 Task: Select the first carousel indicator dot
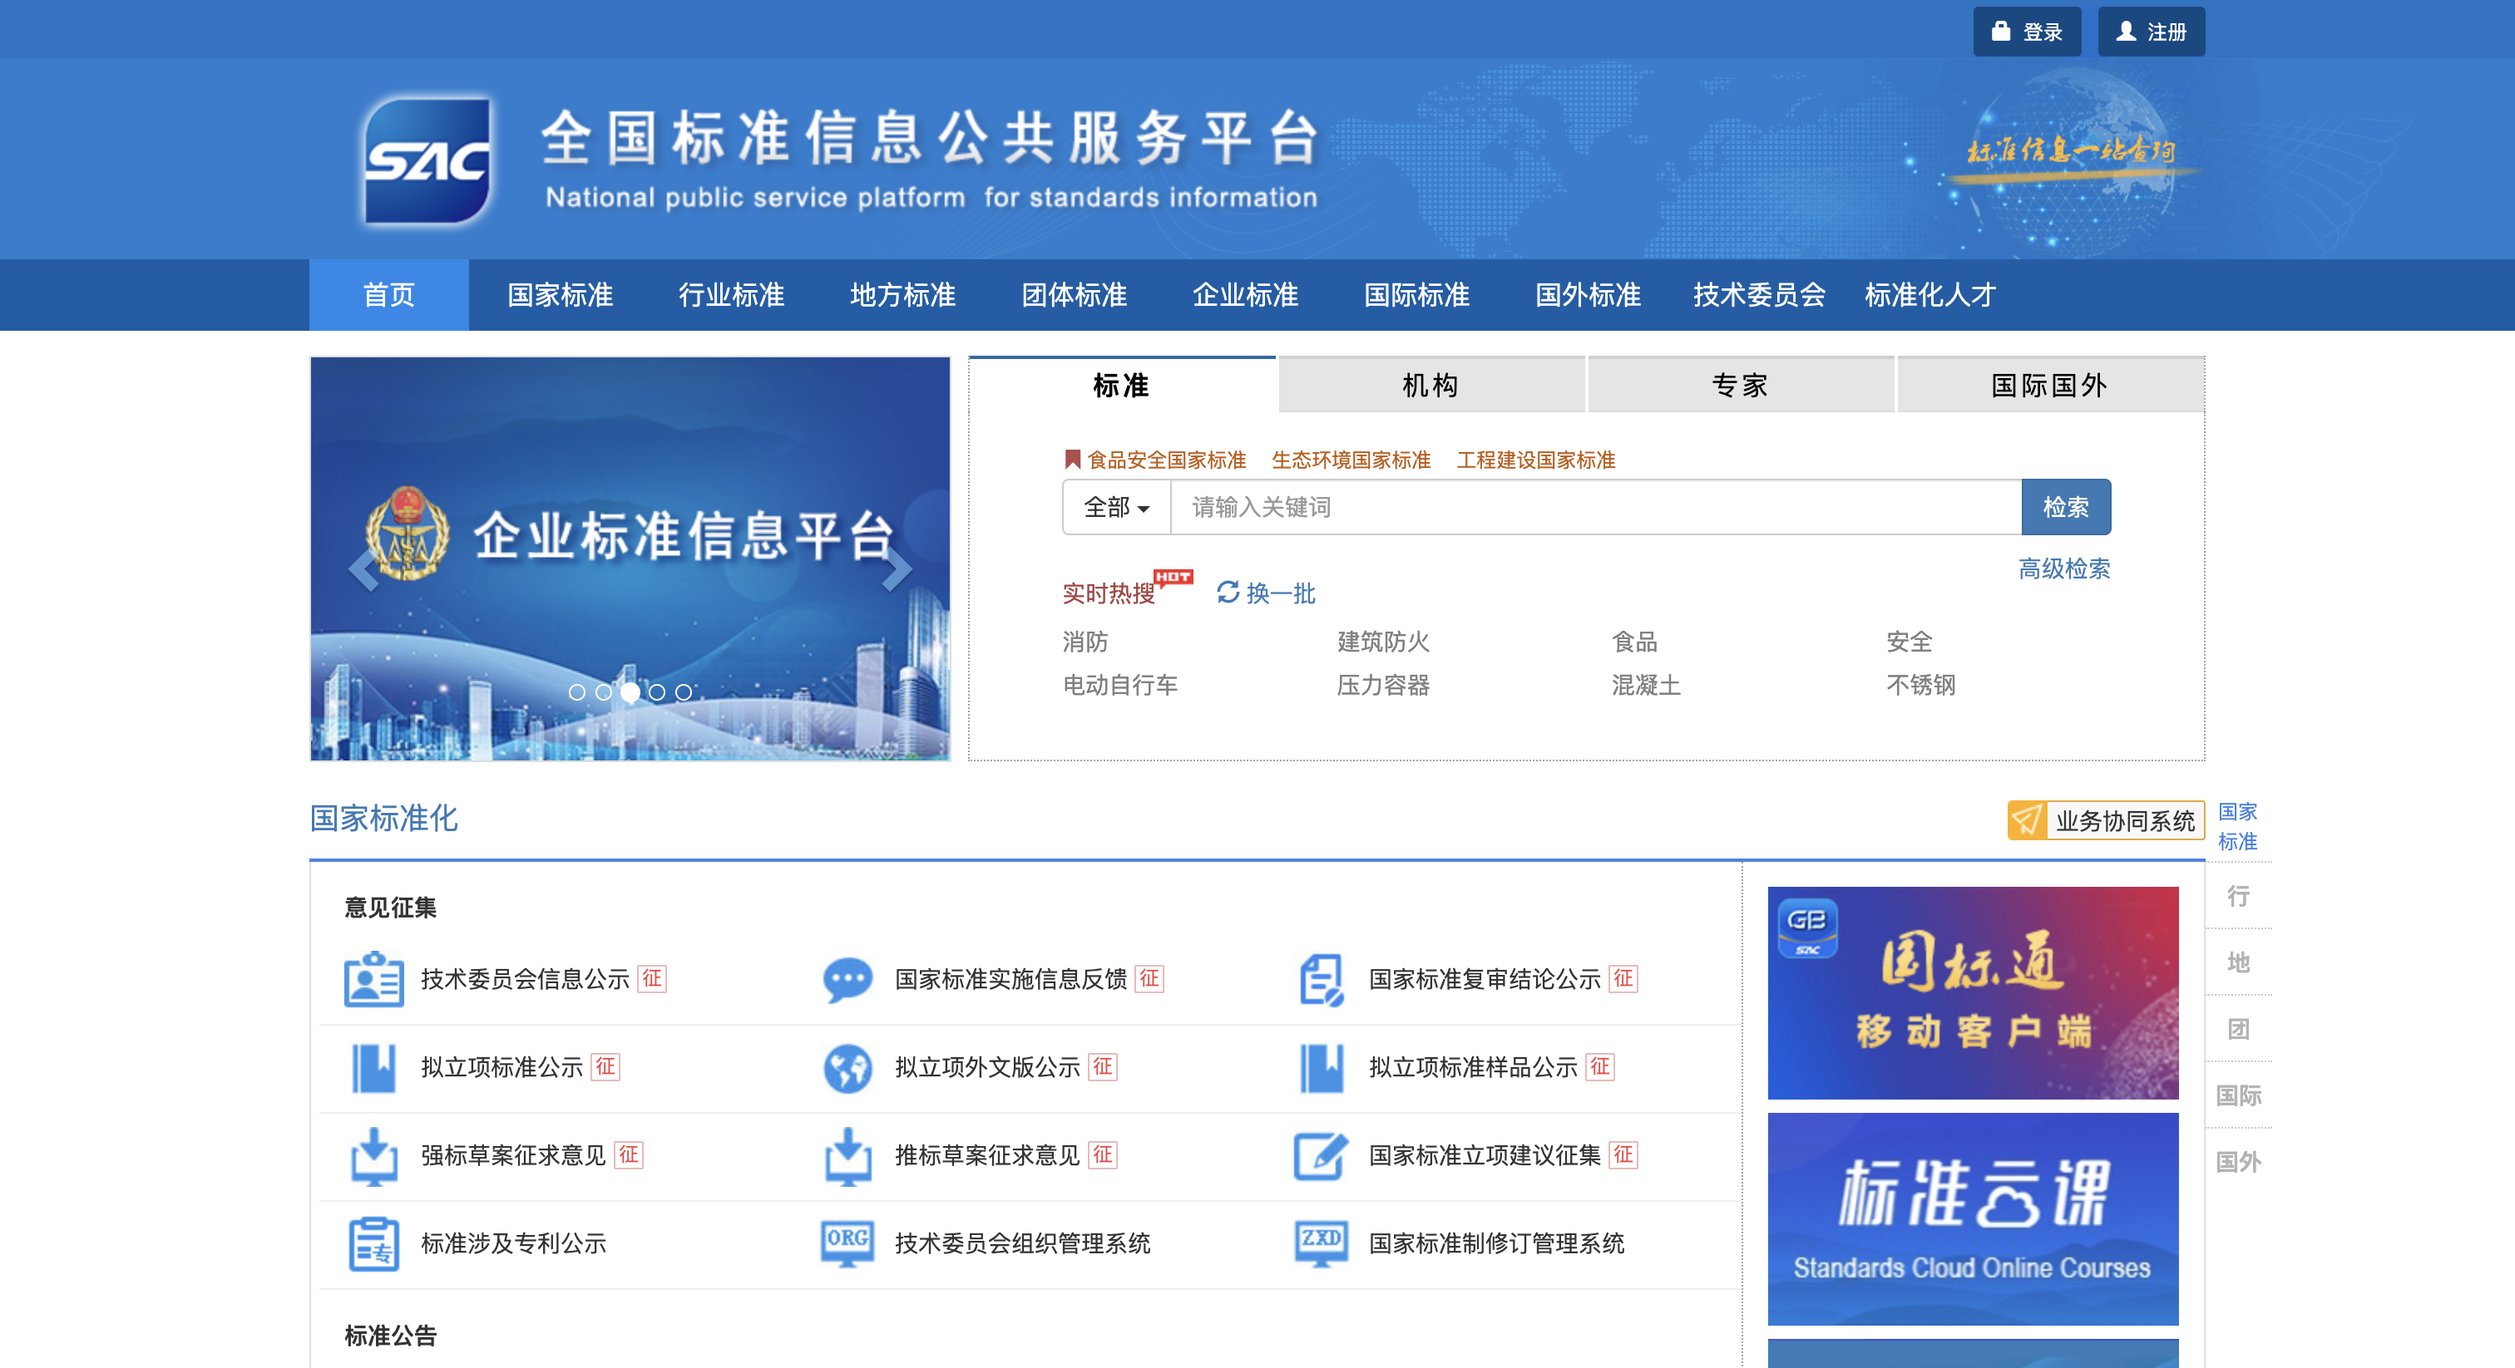[x=577, y=691]
